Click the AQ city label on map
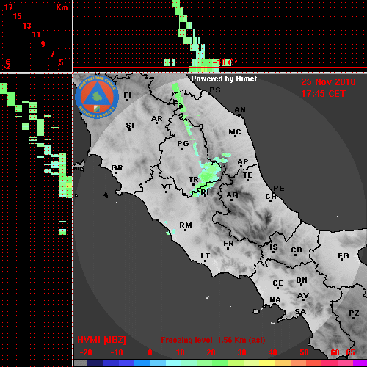Screen dimensions: 367x367 [232, 195]
